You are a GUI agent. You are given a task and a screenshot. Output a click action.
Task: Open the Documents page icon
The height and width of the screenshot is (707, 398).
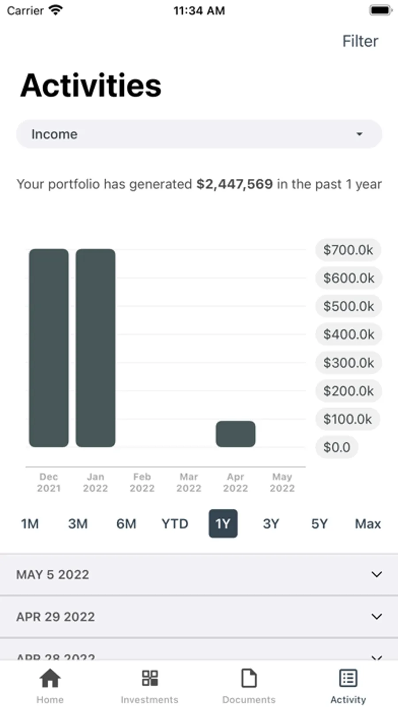(249, 678)
